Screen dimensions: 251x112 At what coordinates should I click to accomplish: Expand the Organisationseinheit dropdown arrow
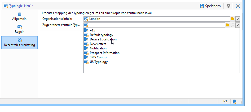point(237,19)
